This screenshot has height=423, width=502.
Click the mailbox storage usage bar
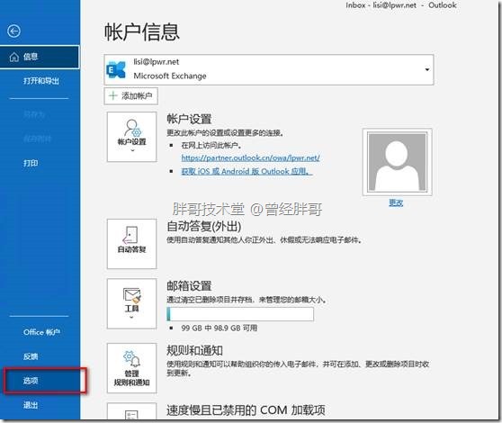[x=240, y=314]
